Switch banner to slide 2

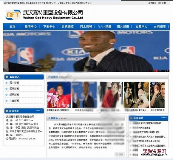click(156, 71)
